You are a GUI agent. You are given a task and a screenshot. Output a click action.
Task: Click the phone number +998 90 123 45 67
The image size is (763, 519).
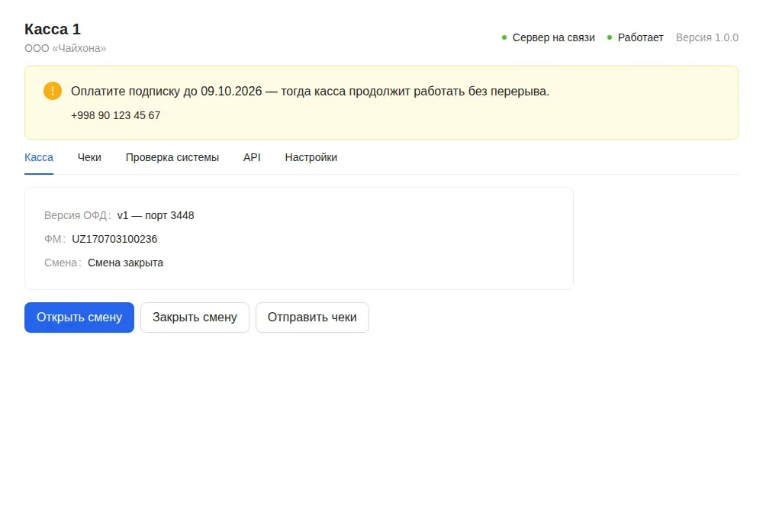point(116,116)
